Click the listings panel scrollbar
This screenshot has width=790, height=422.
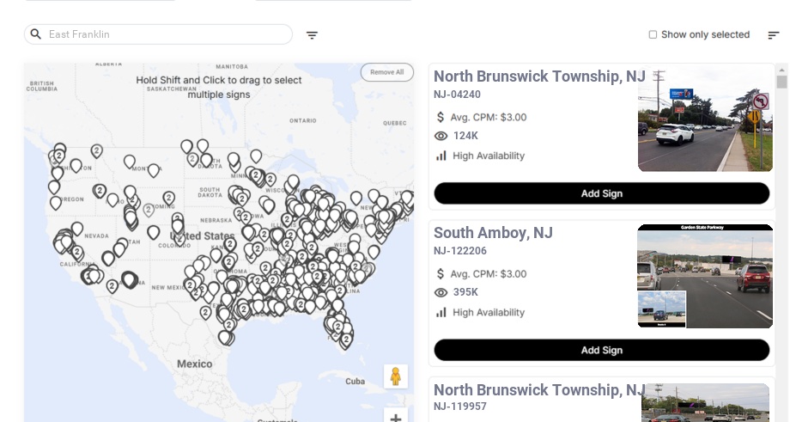click(781, 82)
